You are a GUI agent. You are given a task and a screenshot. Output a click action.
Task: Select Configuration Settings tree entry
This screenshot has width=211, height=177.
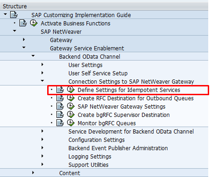97,140
